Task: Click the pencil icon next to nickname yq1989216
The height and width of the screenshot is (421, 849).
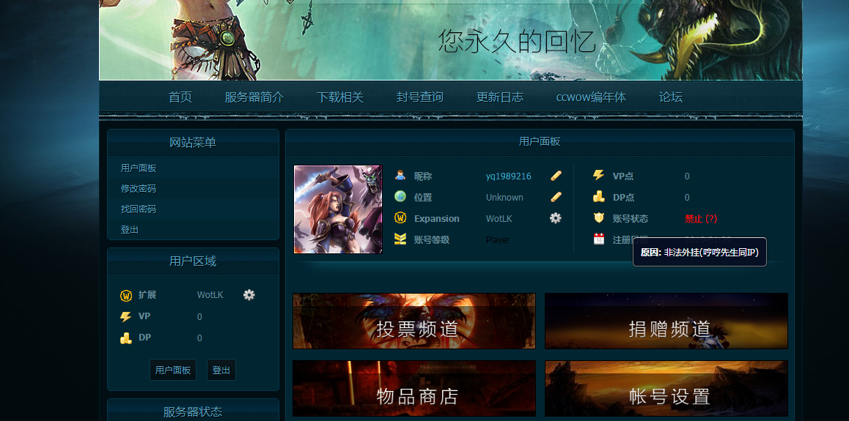Action: pyautogui.click(x=556, y=176)
